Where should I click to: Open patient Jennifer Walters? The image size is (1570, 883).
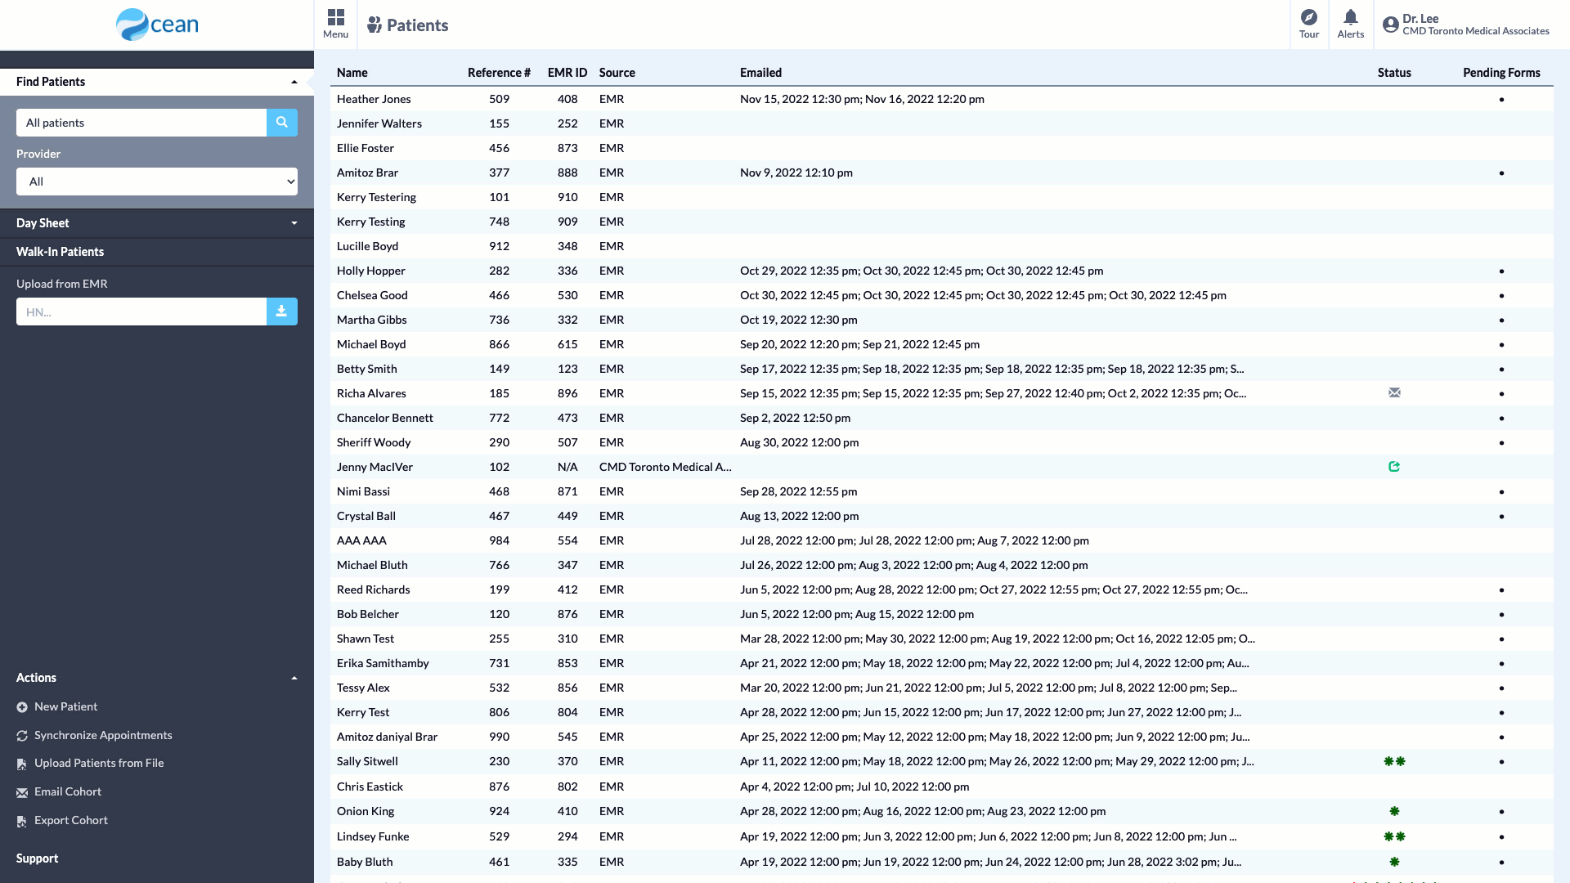click(379, 123)
